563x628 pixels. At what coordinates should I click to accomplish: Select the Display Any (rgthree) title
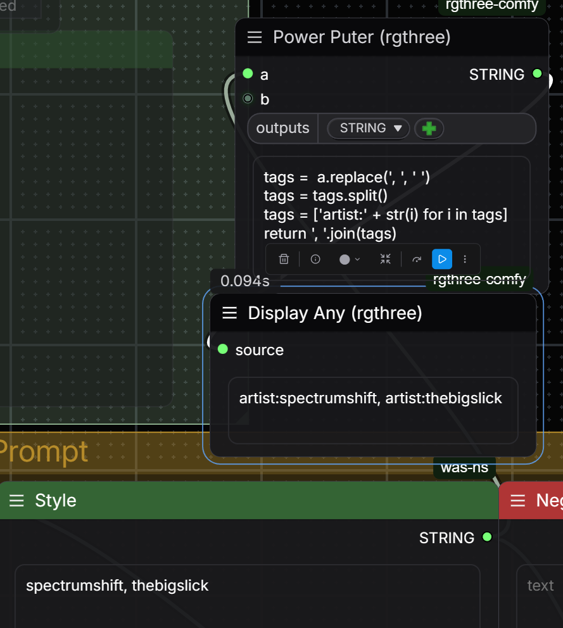click(334, 313)
